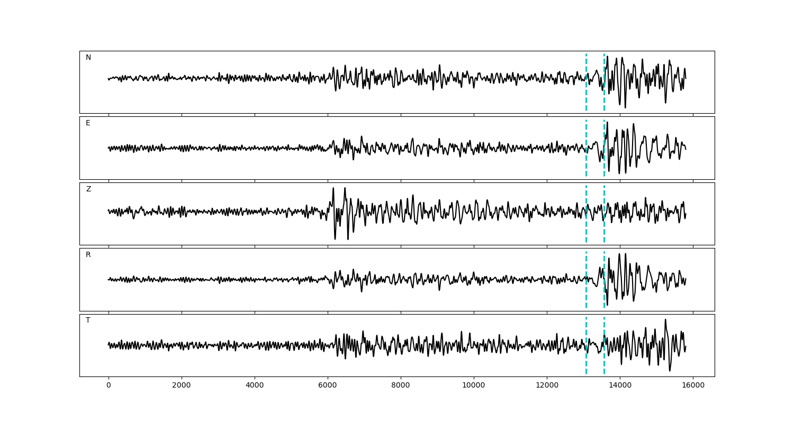Click the 16000 x-axis tick label
The image size is (794, 423).
[x=693, y=386]
